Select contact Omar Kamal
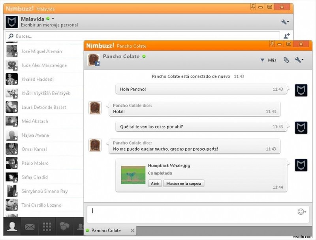Viewport: 316px width, 240px height. 44,149
